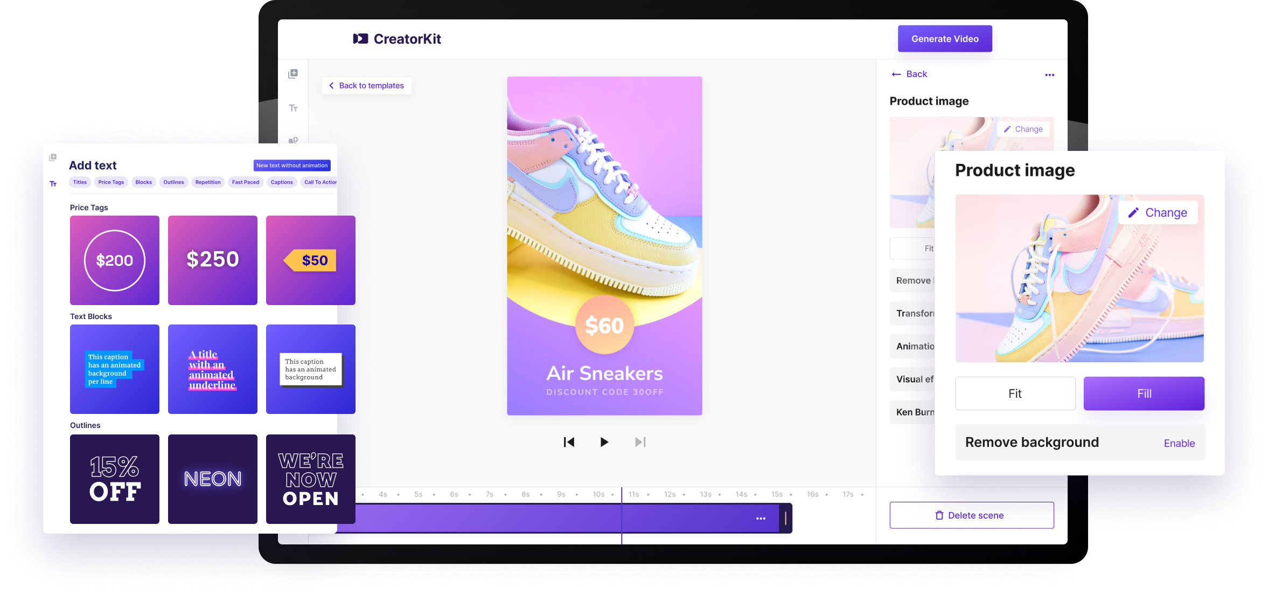Click the add scene icon in Add text panel
The height and width of the screenshot is (594, 1268).
[x=53, y=157]
